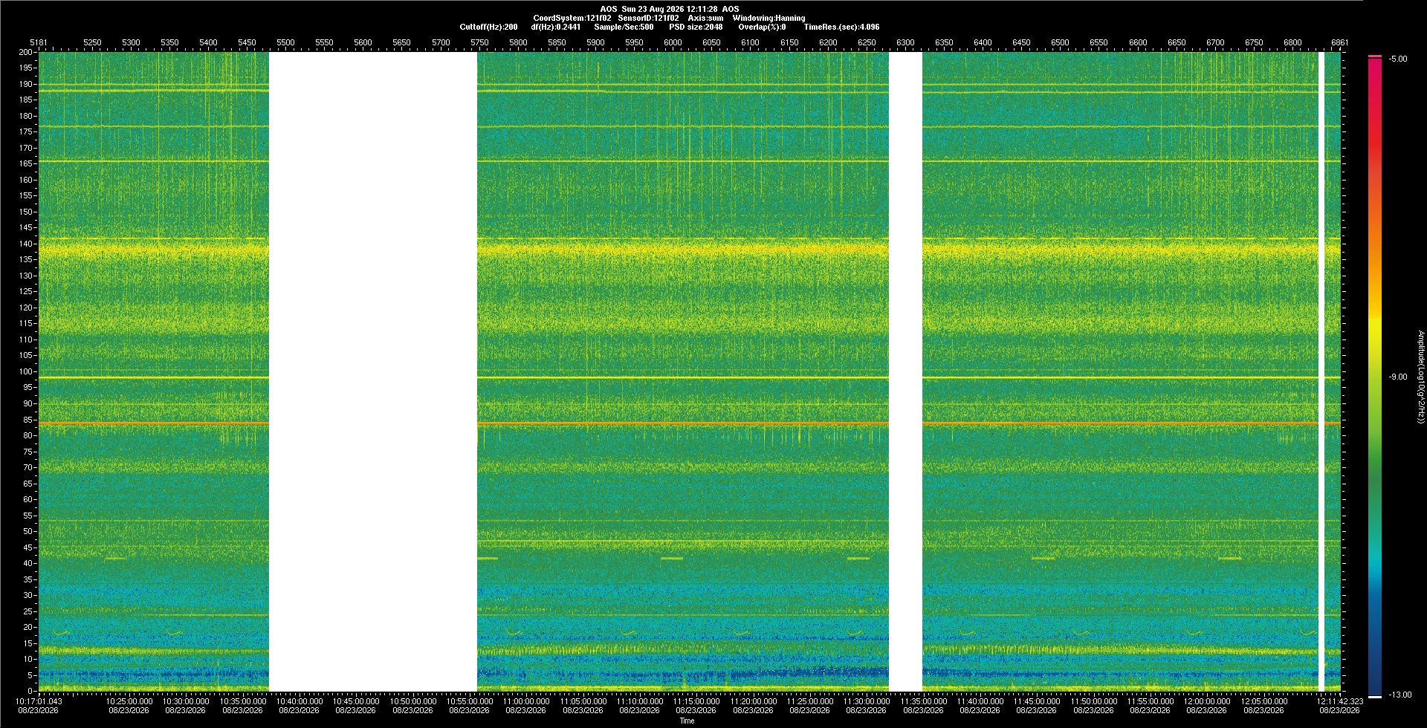The image size is (1427, 728).
Task: Click the AOS Sun 23 Aug 2026 title
Action: click(x=670, y=9)
